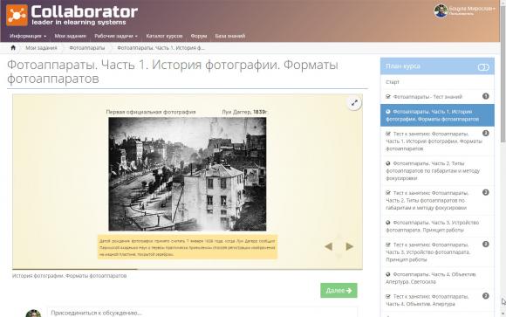Select the highlighted Часть 1 lesson in plan
This screenshot has height=317, width=506.
coord(437,115)
